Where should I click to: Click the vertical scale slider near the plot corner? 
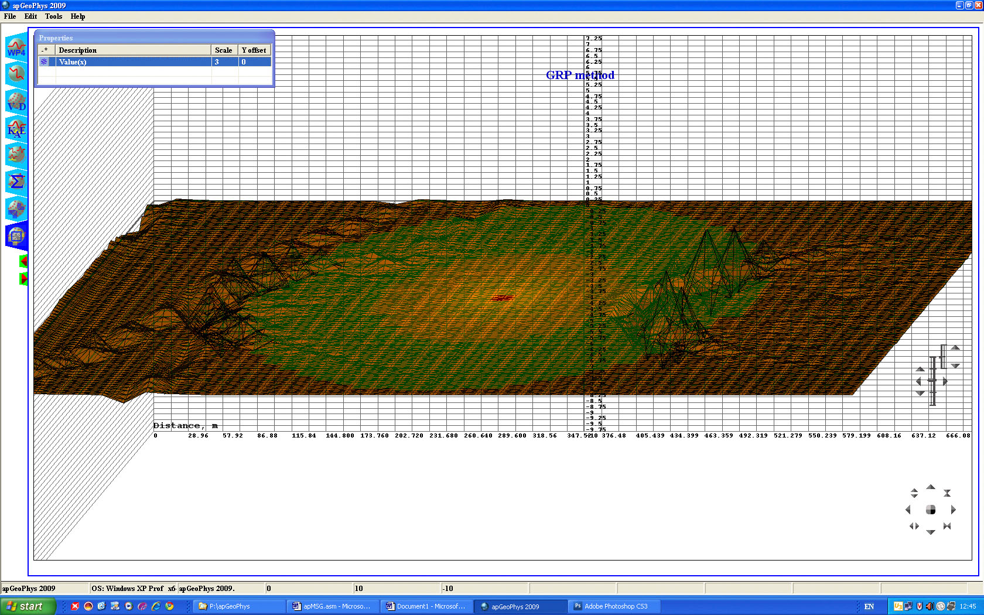[x=932, y=381]
